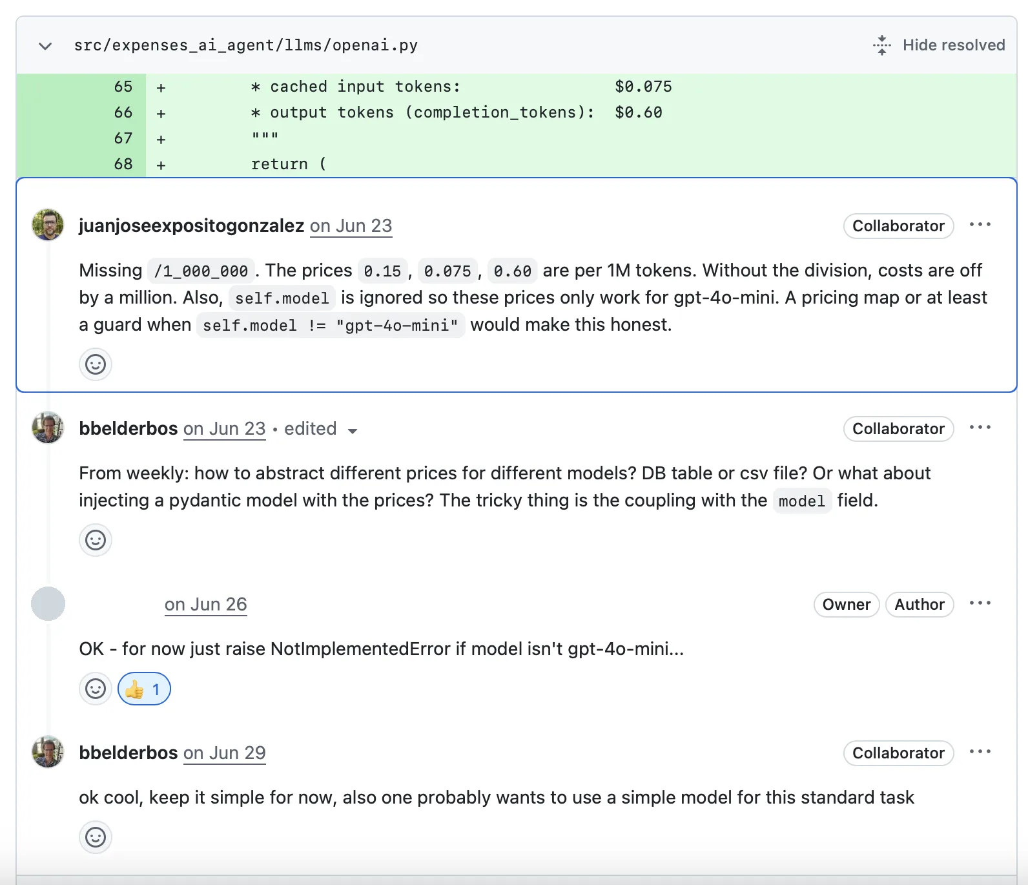
Task: Click the Hide resolved text button
Action: click(x=954, y=45)
